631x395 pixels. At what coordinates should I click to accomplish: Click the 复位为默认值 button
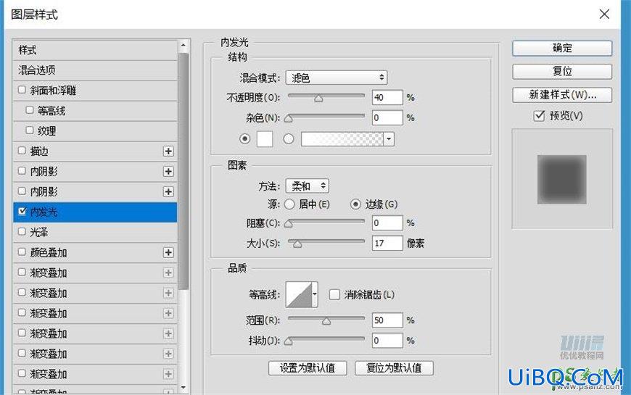point(394,367)
